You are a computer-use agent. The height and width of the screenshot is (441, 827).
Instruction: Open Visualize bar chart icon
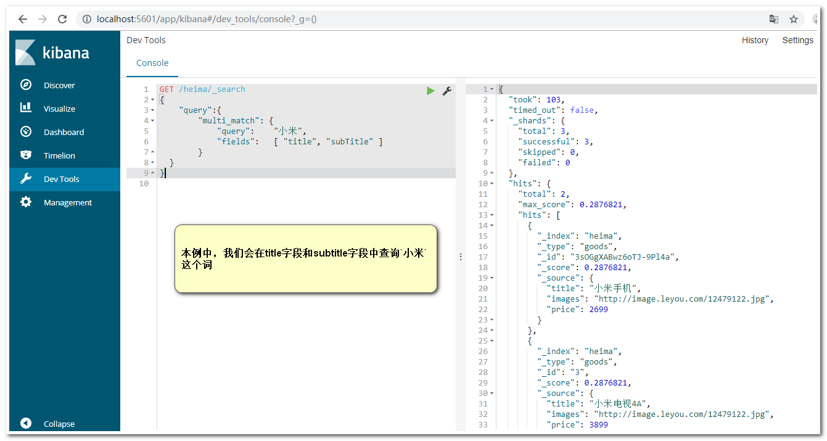click(x=26, y=108)
